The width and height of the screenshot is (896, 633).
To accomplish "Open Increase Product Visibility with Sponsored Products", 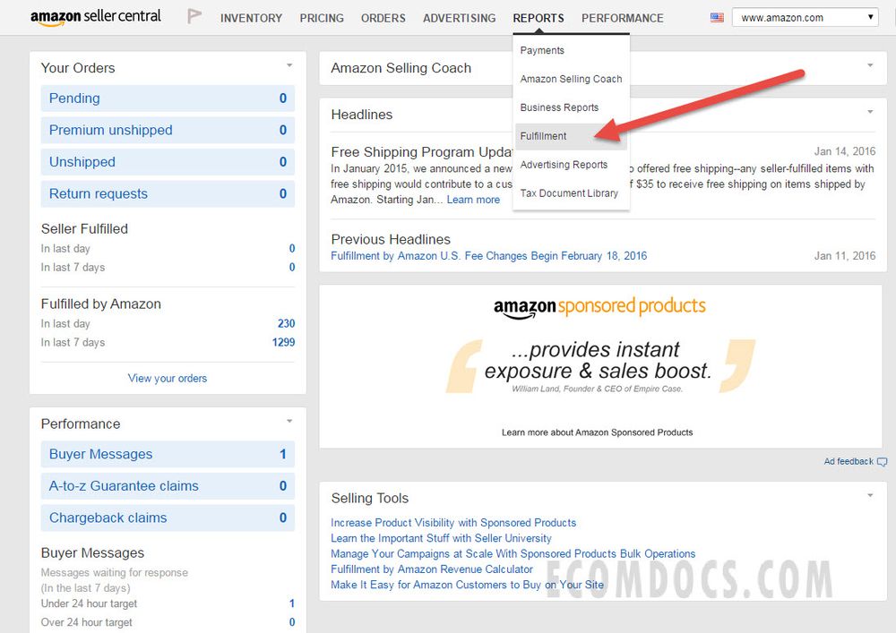I will tap(453, 523).
